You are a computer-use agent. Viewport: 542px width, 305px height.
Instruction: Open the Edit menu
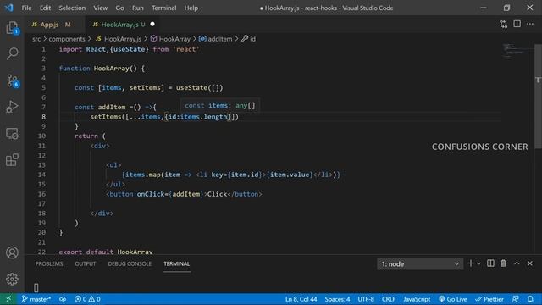[x=45, y=8]
